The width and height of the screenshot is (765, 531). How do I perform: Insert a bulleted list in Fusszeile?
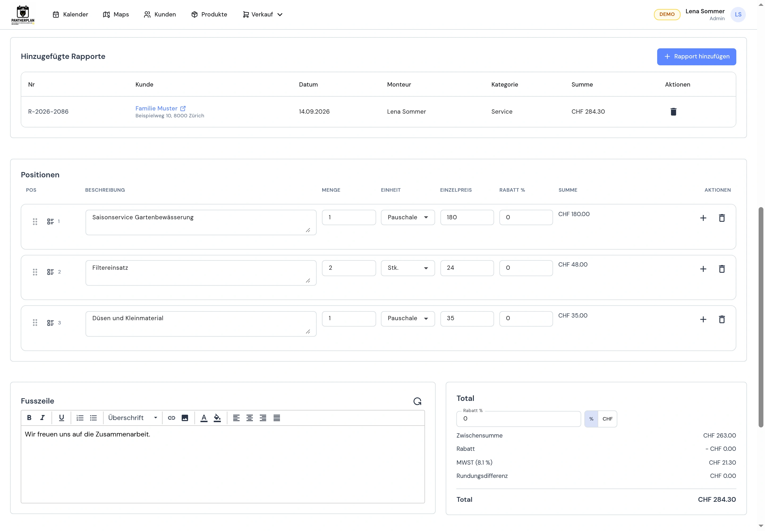93,418
